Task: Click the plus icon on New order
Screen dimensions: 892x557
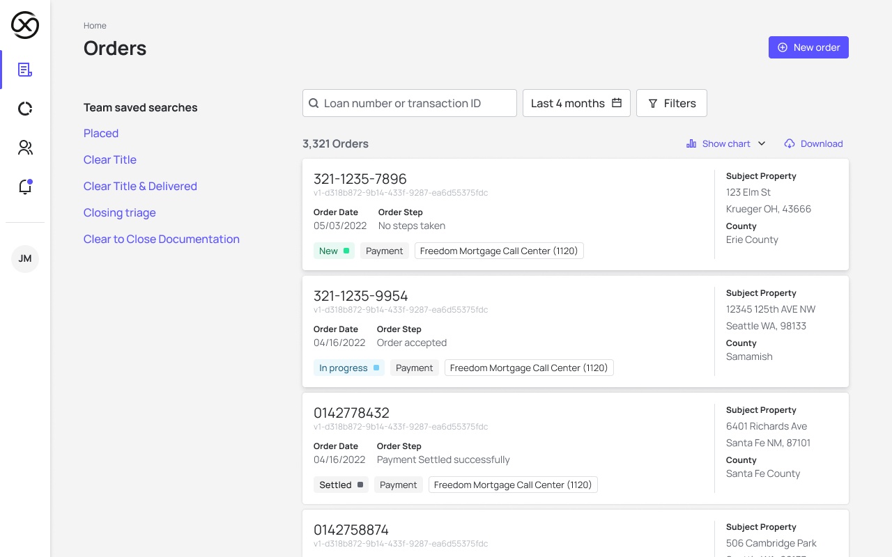Action: pos(783,47)
